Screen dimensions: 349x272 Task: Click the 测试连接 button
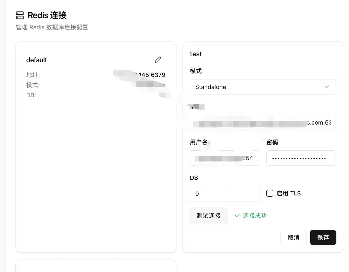209,215
